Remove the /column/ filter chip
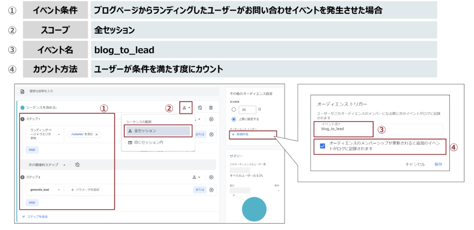 pos(96,135)
